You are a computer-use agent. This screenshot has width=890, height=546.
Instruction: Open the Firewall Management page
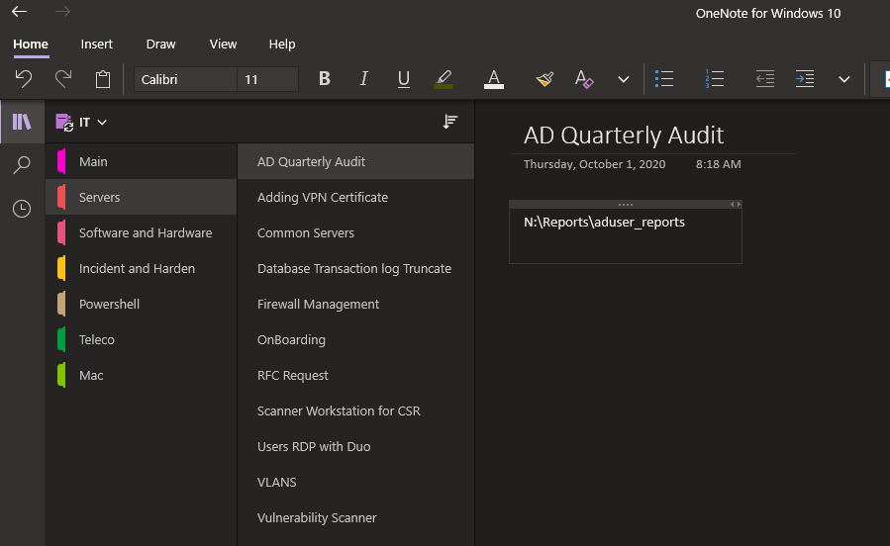tap(318, 304)
